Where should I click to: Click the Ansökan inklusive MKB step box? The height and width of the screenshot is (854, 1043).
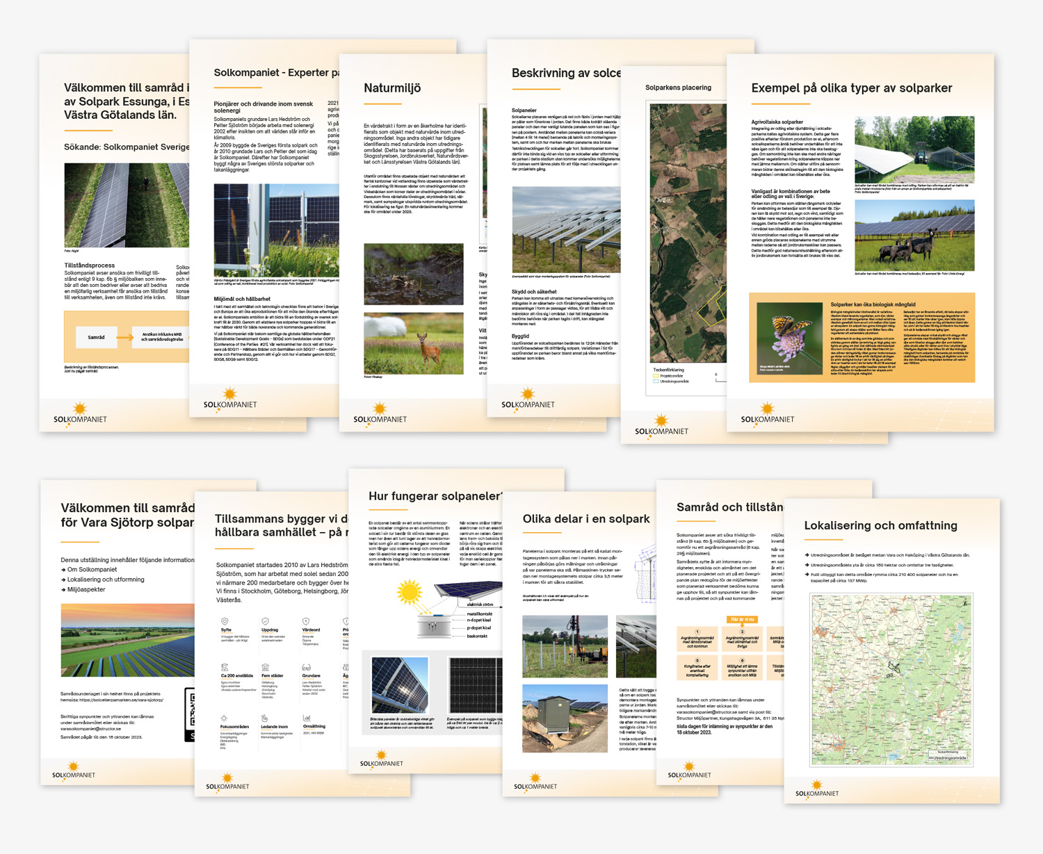click(161, 338)
